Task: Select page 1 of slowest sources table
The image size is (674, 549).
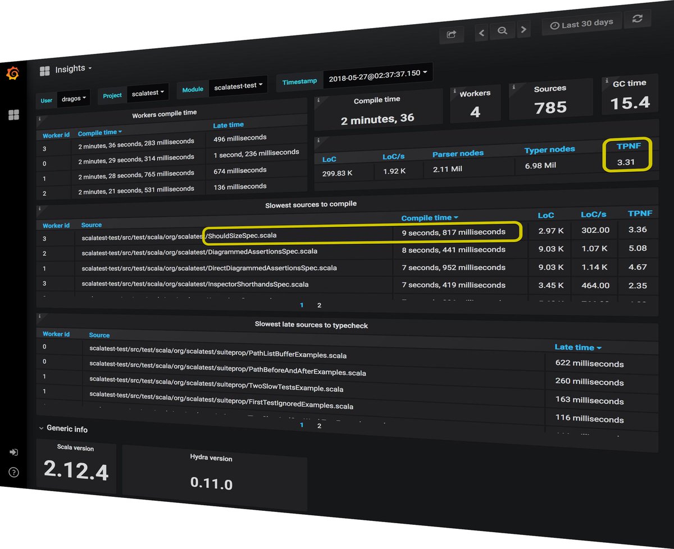Action: (x=302, y=305)
